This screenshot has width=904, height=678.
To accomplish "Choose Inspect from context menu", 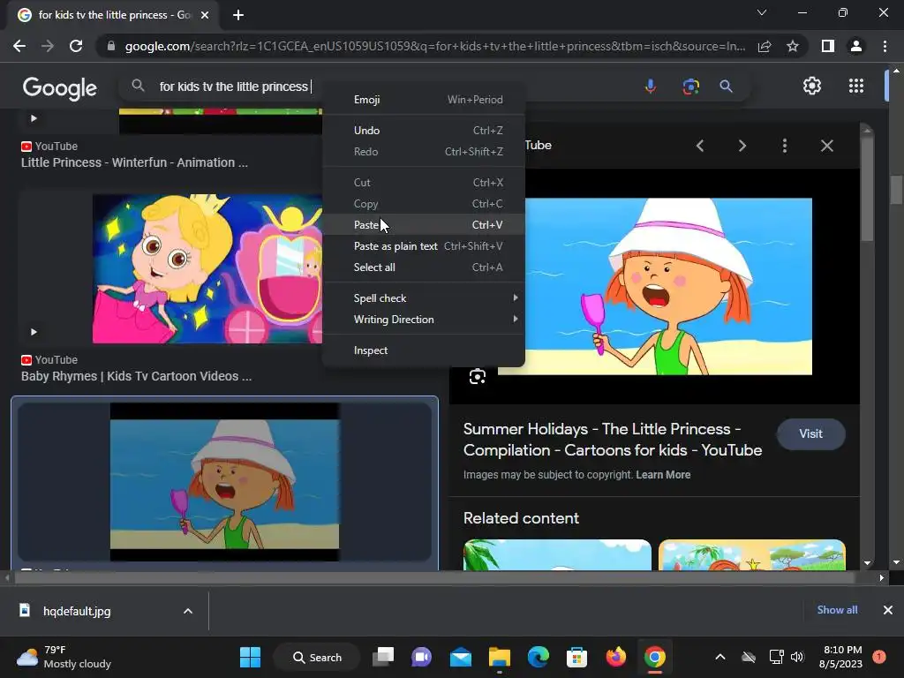I will click(x=423, y=350).
